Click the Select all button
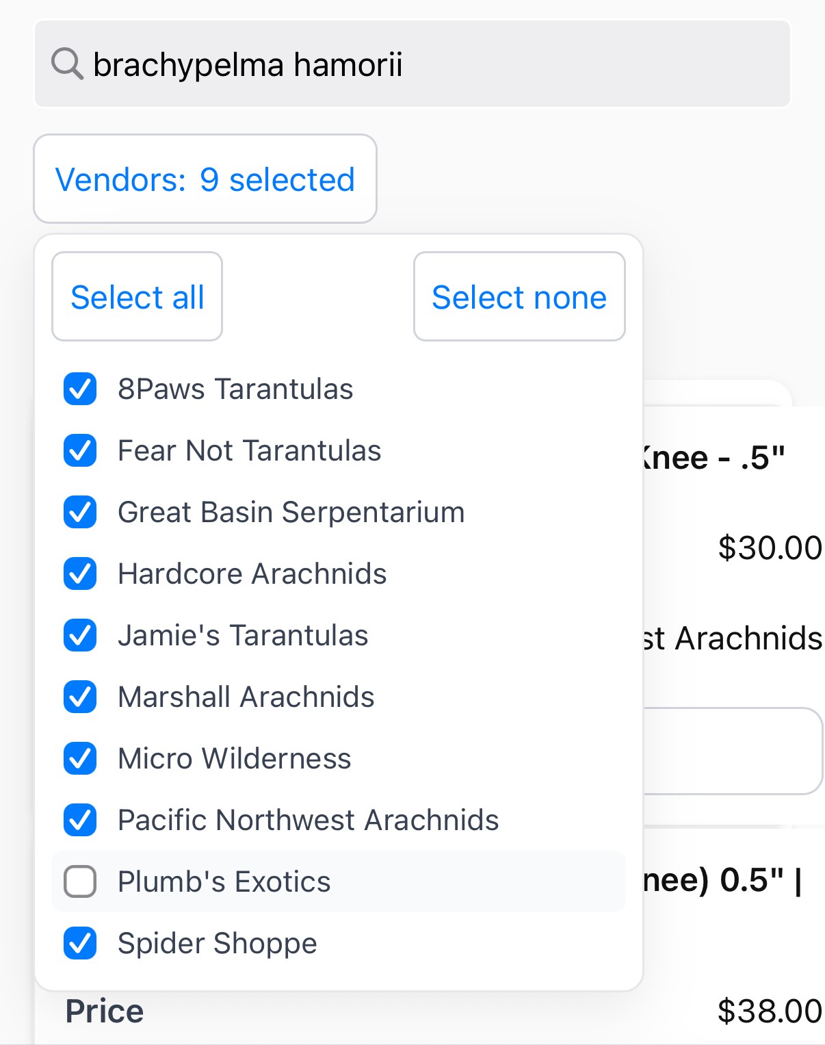Viewport: 825px width, 1045px height. [137, 296]
